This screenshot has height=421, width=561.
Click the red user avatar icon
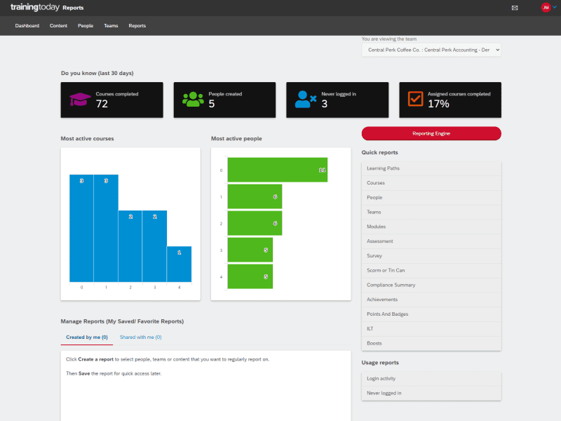point(545,8)
